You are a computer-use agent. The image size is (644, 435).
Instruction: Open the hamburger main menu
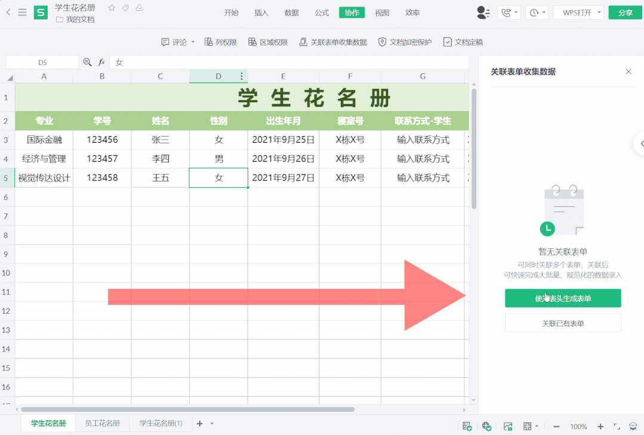click(23, 13)
